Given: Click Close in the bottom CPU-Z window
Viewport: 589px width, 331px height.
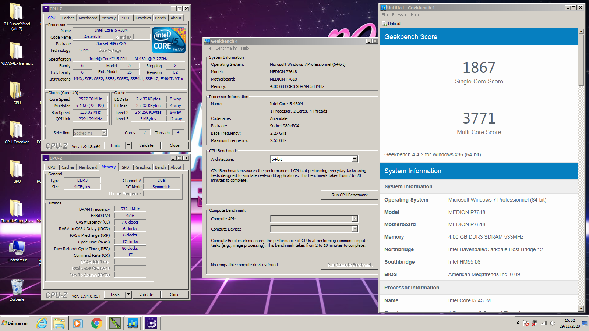Looking at the screenshot, I should [174, 295].
